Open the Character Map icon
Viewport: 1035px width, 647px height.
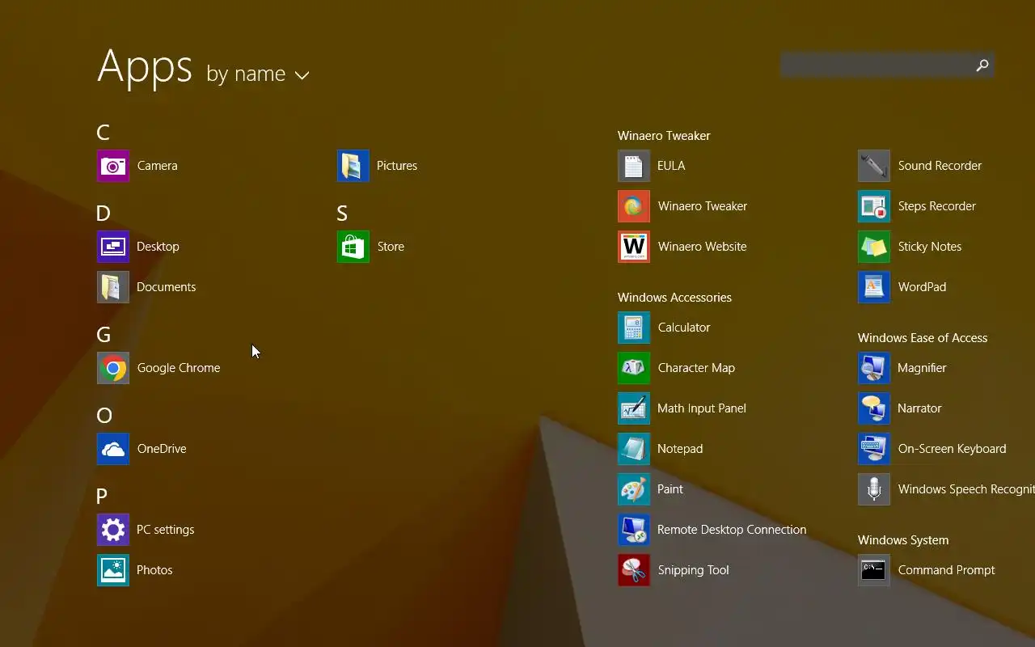tap(634, 368)
